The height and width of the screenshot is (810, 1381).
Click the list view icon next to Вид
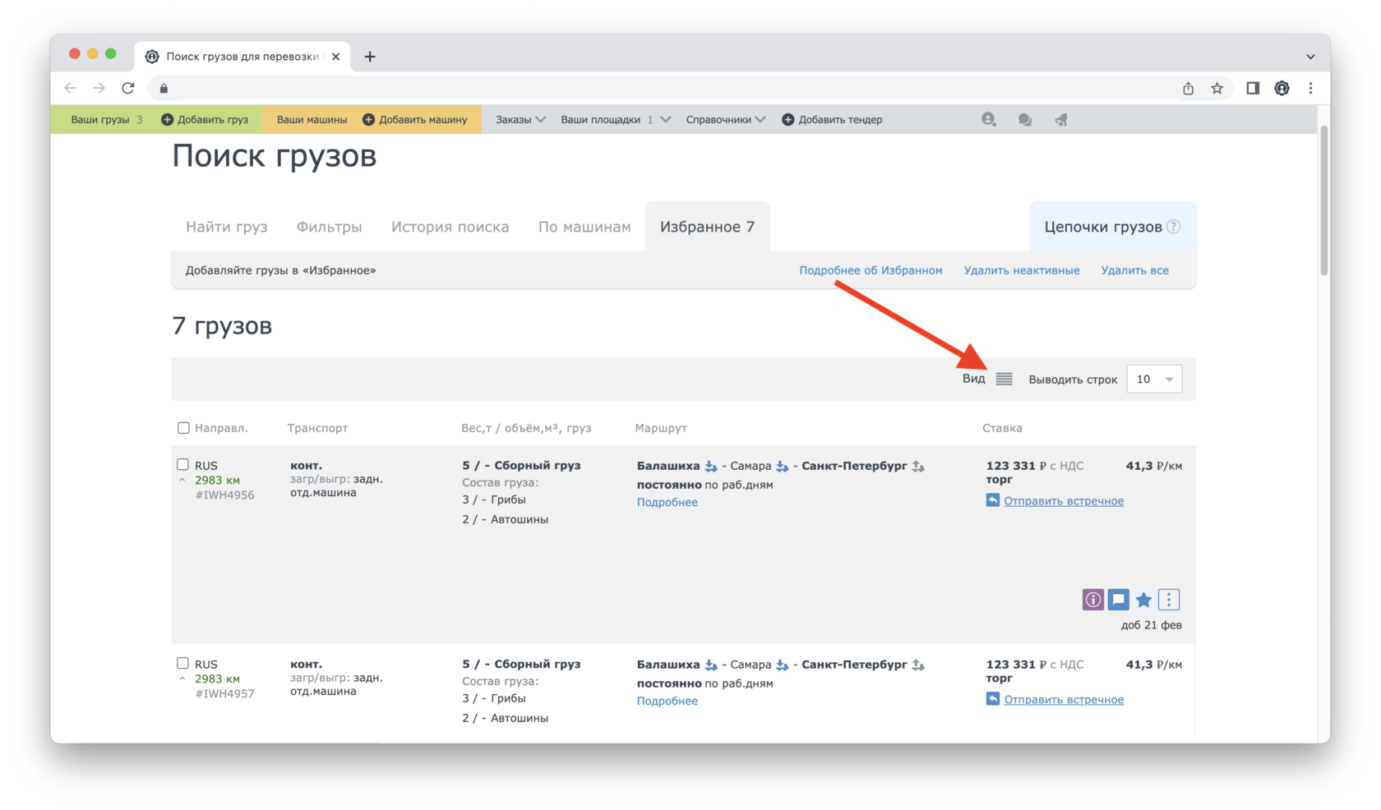[1004, 379]
